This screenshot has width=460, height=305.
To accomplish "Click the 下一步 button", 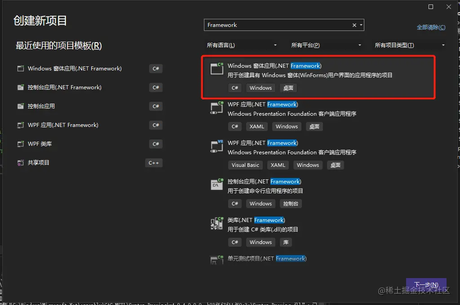I will click(x=426, y=284).
